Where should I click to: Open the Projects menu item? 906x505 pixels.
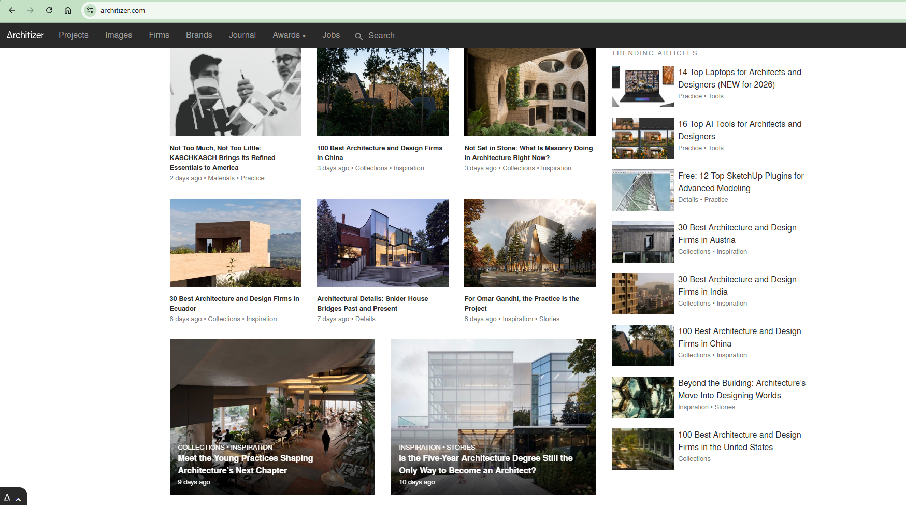click(x=74, y=35)
